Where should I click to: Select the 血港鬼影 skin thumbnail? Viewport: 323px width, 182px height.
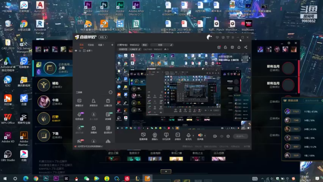[155, 159]
